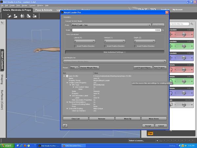
Task: Click the Remove button
Action: click(x=102, y=119)
